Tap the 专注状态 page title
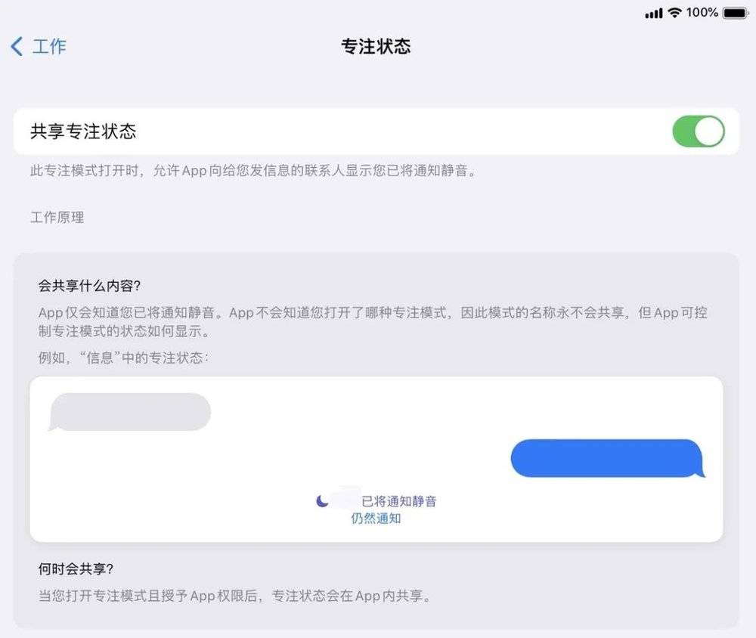Viewport: 756px width, 638px height. click(x=376, y=46)
